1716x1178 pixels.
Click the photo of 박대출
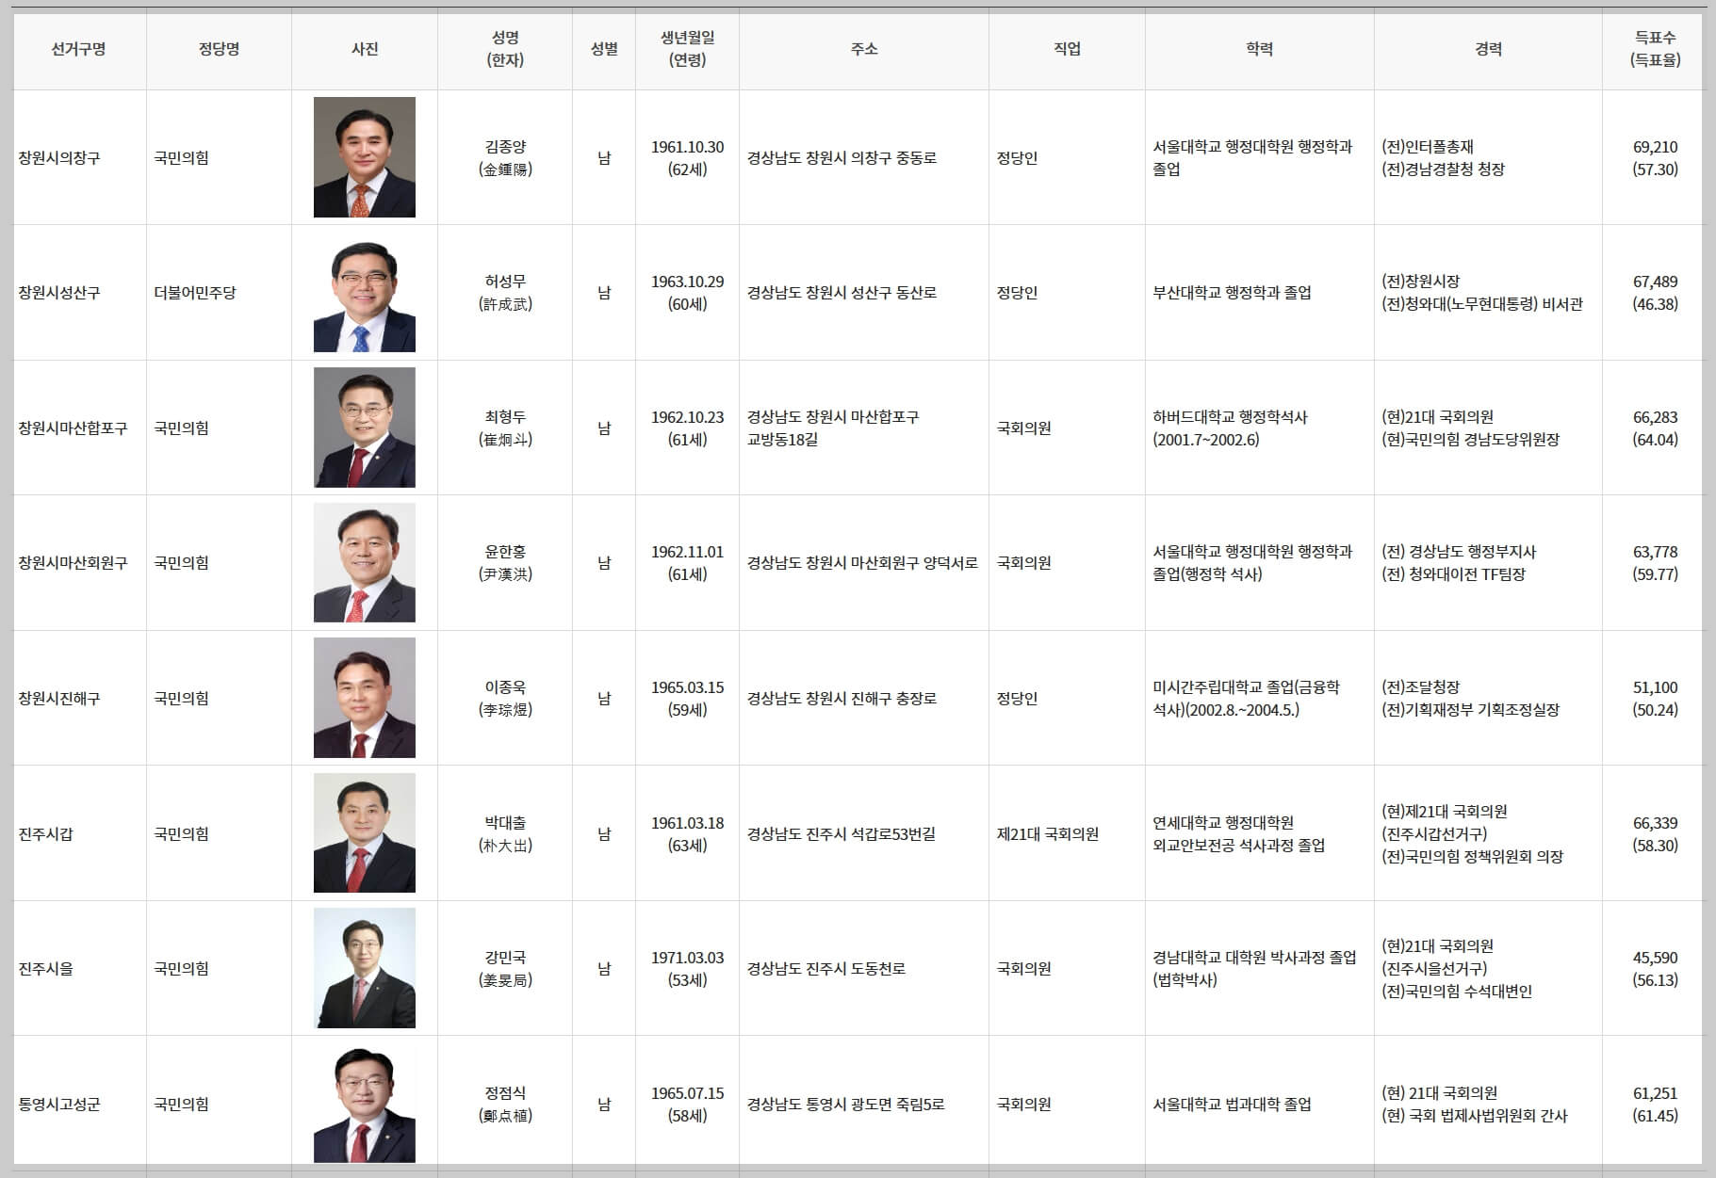click(x=365, y=833)
